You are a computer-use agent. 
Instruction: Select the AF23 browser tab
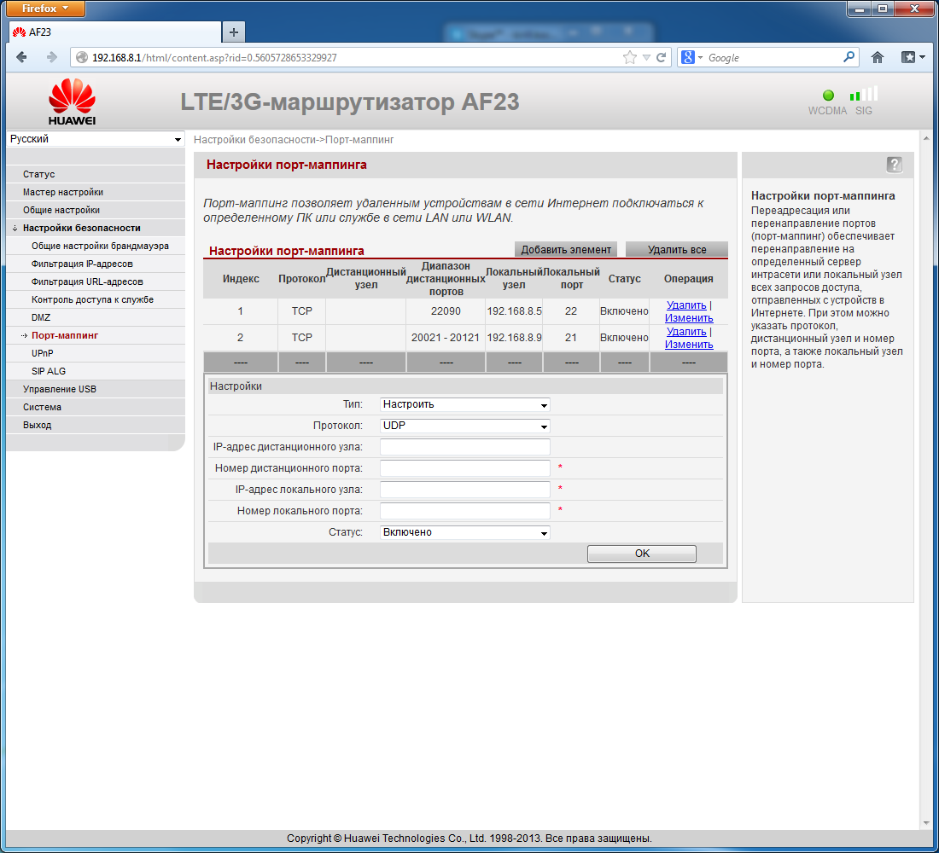(x=115, y=32)
